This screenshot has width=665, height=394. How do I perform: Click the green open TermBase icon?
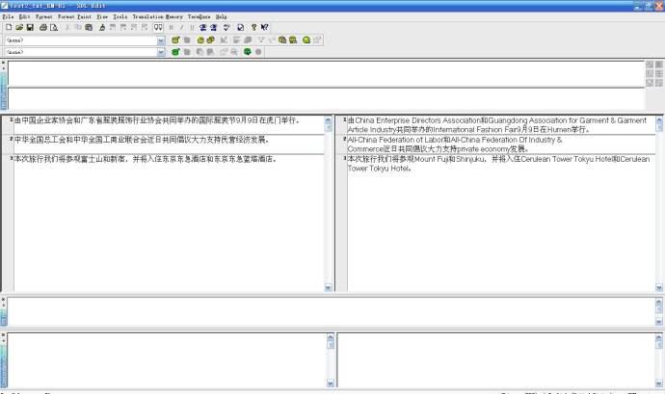coord(175,52)
